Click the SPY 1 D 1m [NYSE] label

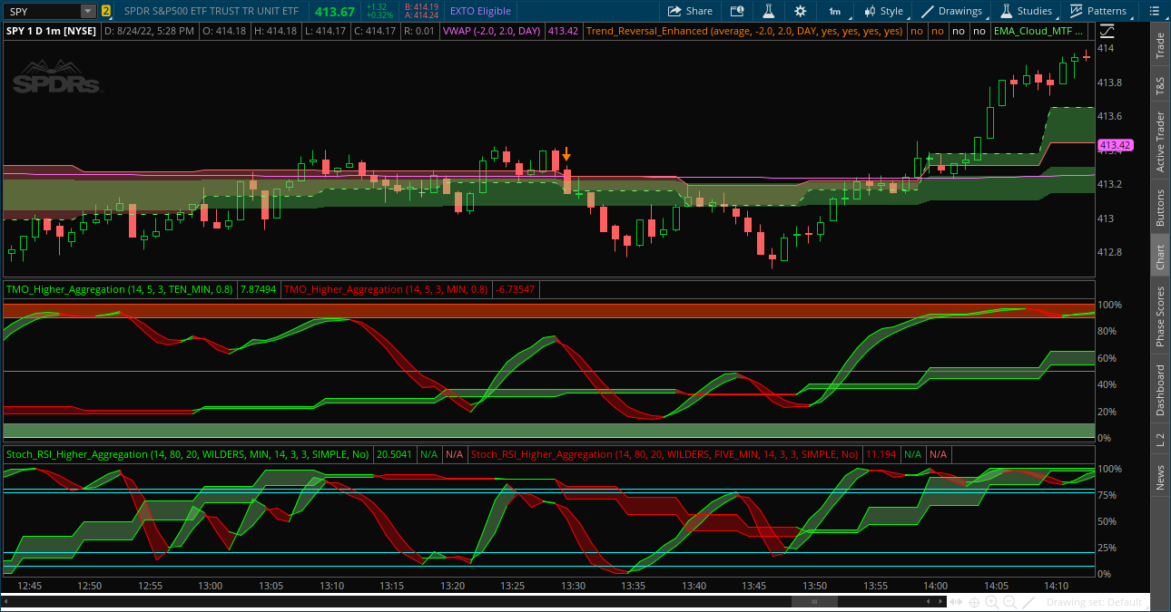pyautogui.click(x=50, y=31)
